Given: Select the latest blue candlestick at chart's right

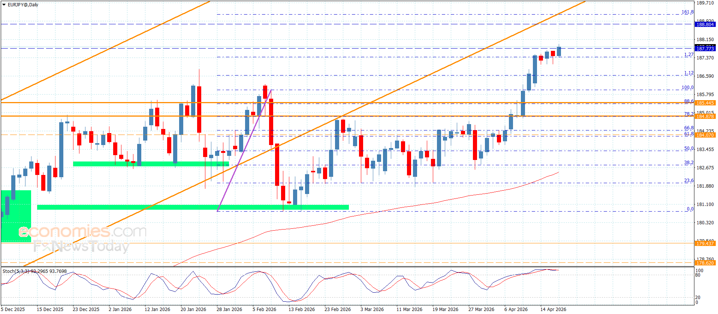Looking at the screenshot, I should coord(559,52).
